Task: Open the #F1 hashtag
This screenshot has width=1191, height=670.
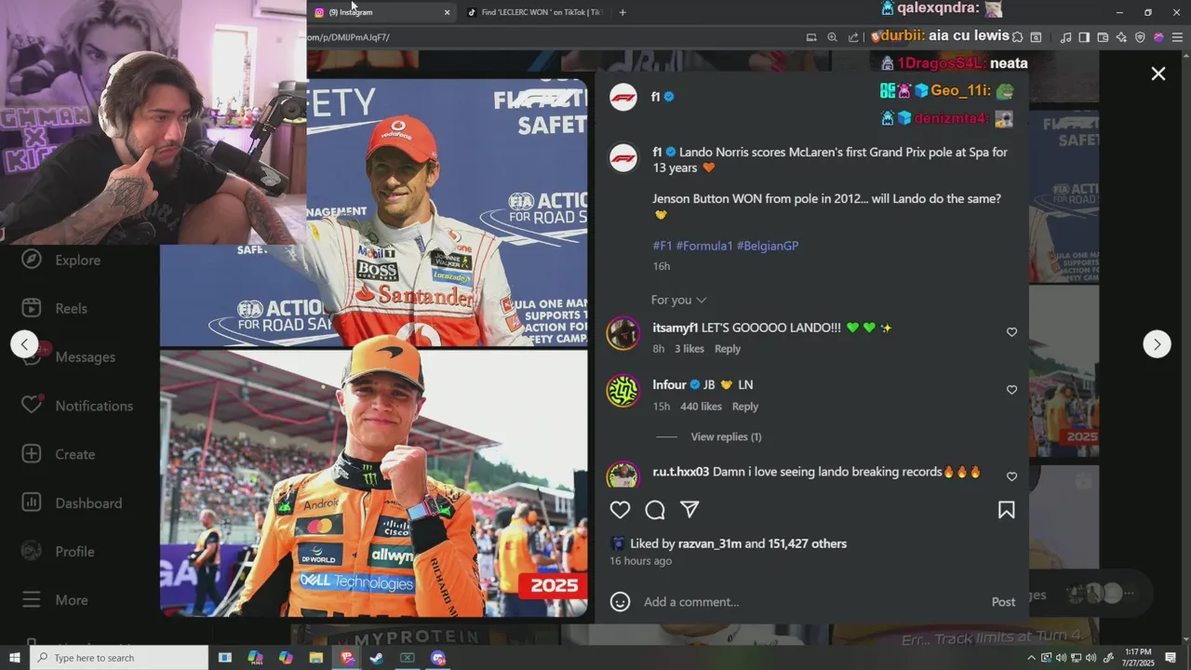Action: click(x=662, y=246)
